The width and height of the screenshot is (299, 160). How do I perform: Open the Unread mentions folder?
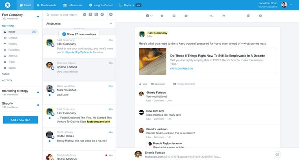click(x=13, y=38)
